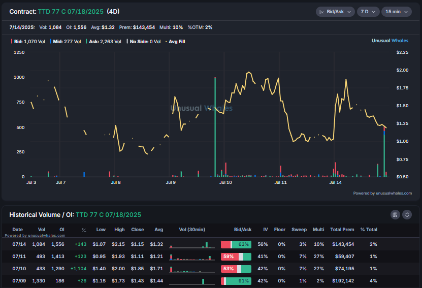Click the $74,195 total premium cell

click(344, 268)
